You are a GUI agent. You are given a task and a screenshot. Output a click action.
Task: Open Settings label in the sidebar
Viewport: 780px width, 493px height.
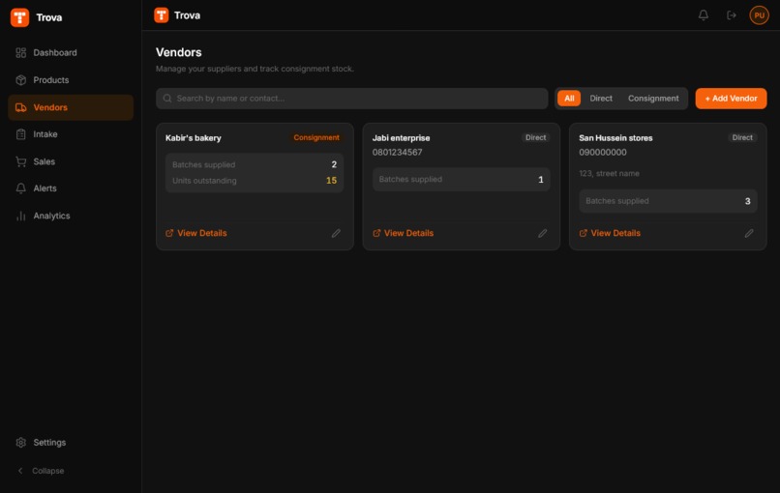(x=49, y=443)
